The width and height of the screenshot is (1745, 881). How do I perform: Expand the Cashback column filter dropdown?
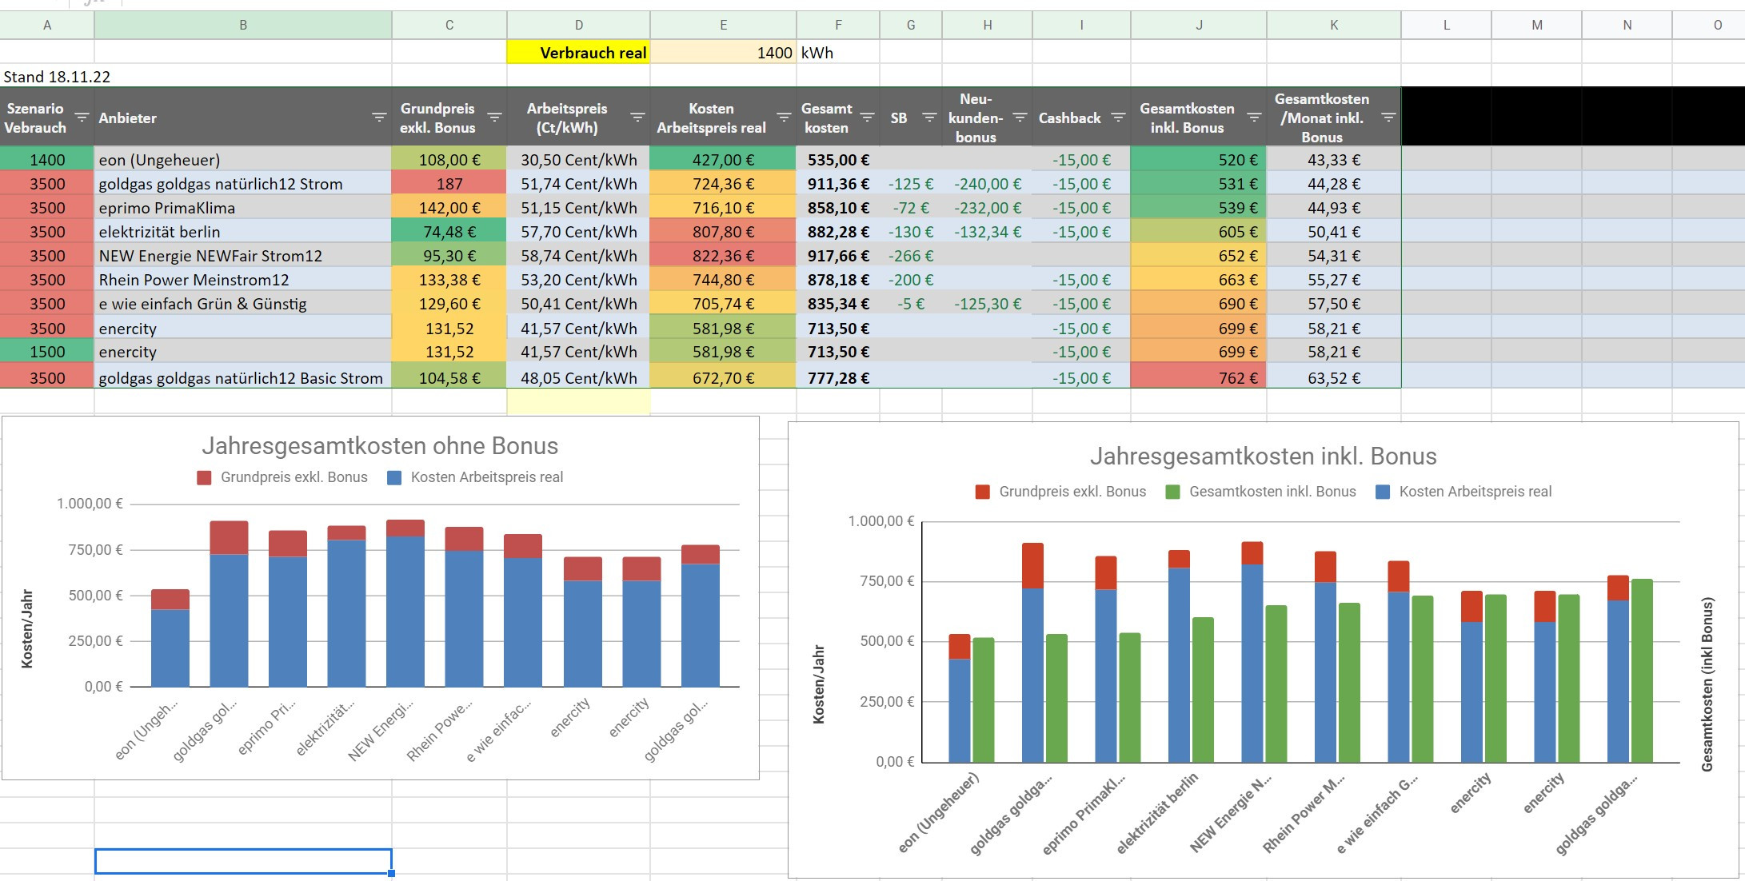click(1118, 118)
